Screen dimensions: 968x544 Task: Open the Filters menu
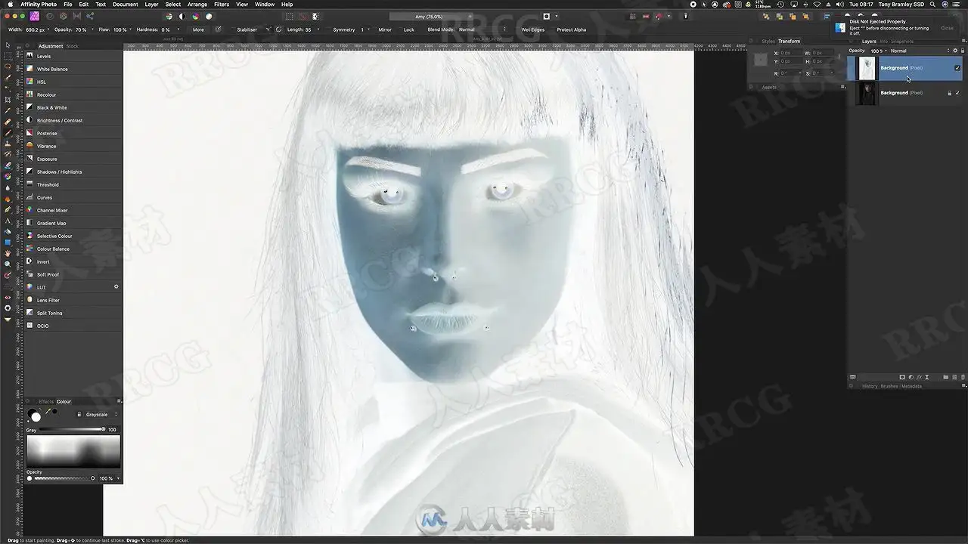pos(222,5)
